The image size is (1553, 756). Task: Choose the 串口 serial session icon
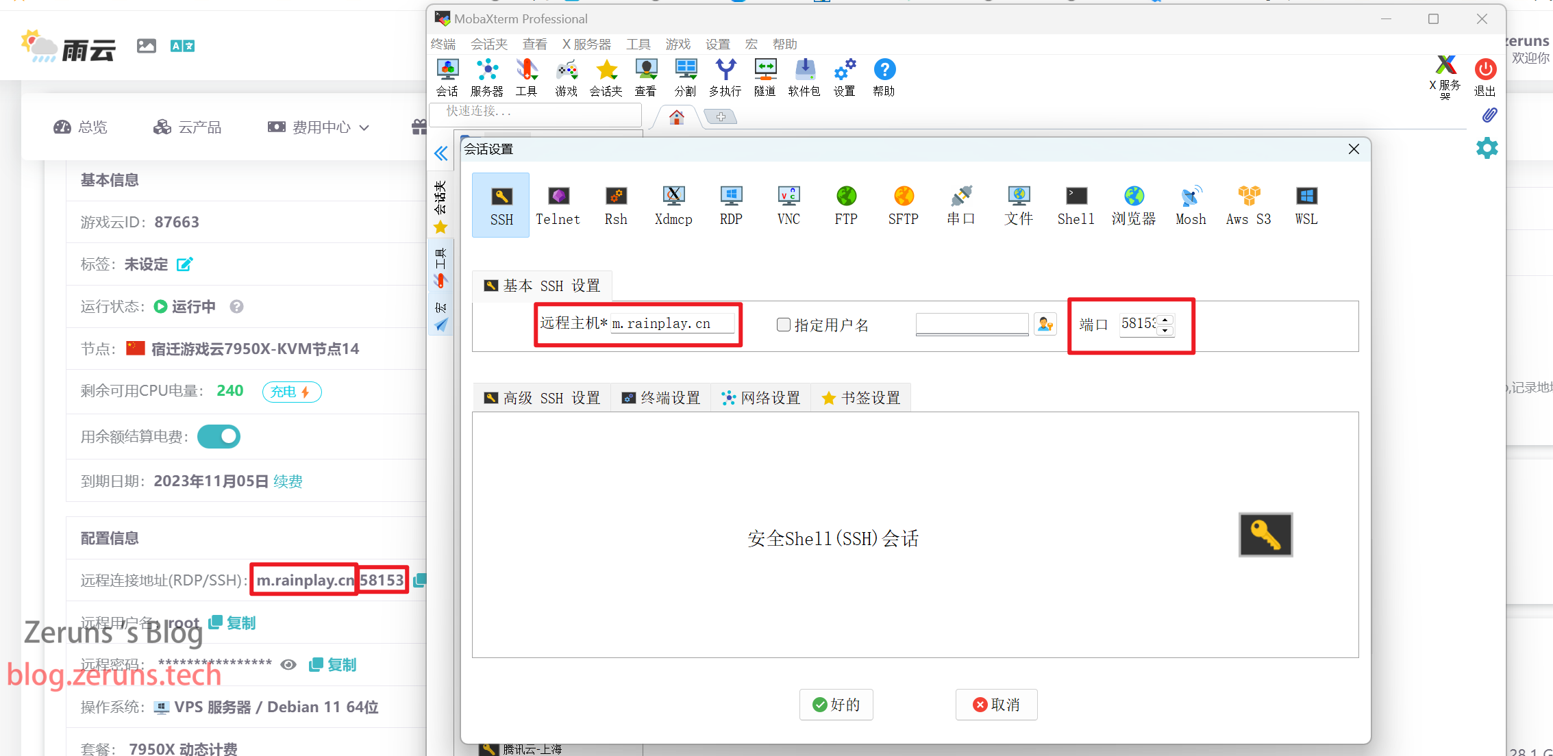tap(961, 205)
